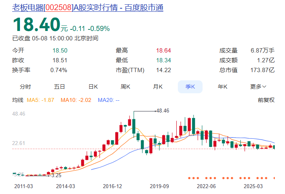
Task: Click the 今开 value 18.50
Action: coord(60,51)
